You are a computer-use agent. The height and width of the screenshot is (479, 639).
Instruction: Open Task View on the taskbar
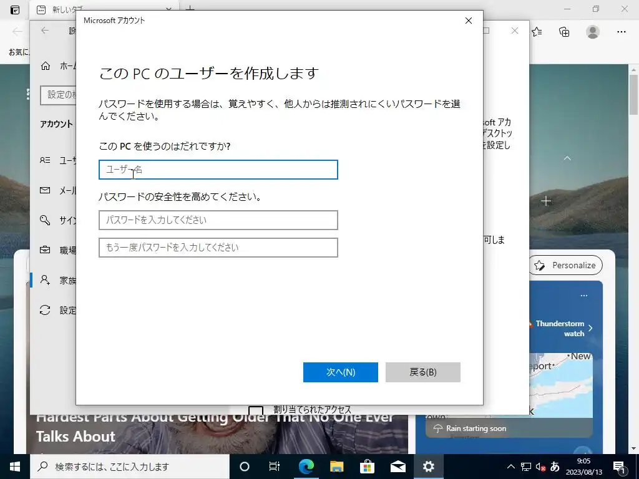pos(275,467)
